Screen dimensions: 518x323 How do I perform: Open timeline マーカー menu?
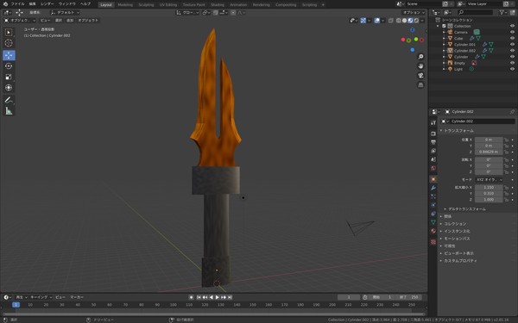coord(77,297)
